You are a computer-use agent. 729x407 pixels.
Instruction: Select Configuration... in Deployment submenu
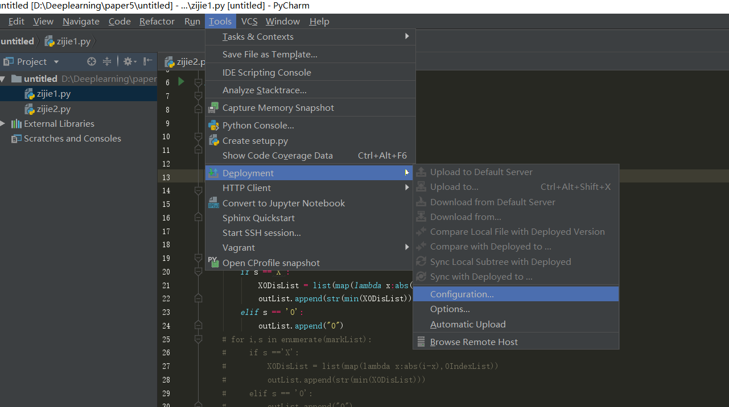(x=516, y=294)
